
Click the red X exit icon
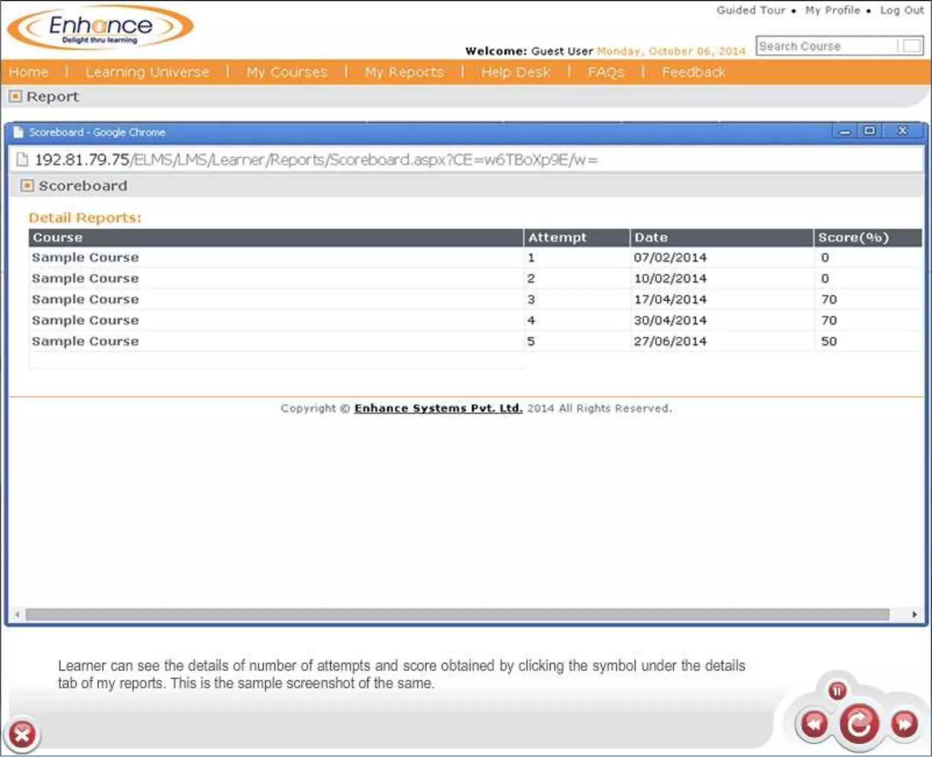point(22,734)
